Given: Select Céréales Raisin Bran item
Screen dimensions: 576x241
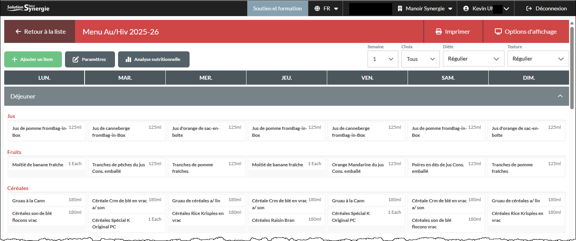Looking at the screenshot, I should (286, 220).
